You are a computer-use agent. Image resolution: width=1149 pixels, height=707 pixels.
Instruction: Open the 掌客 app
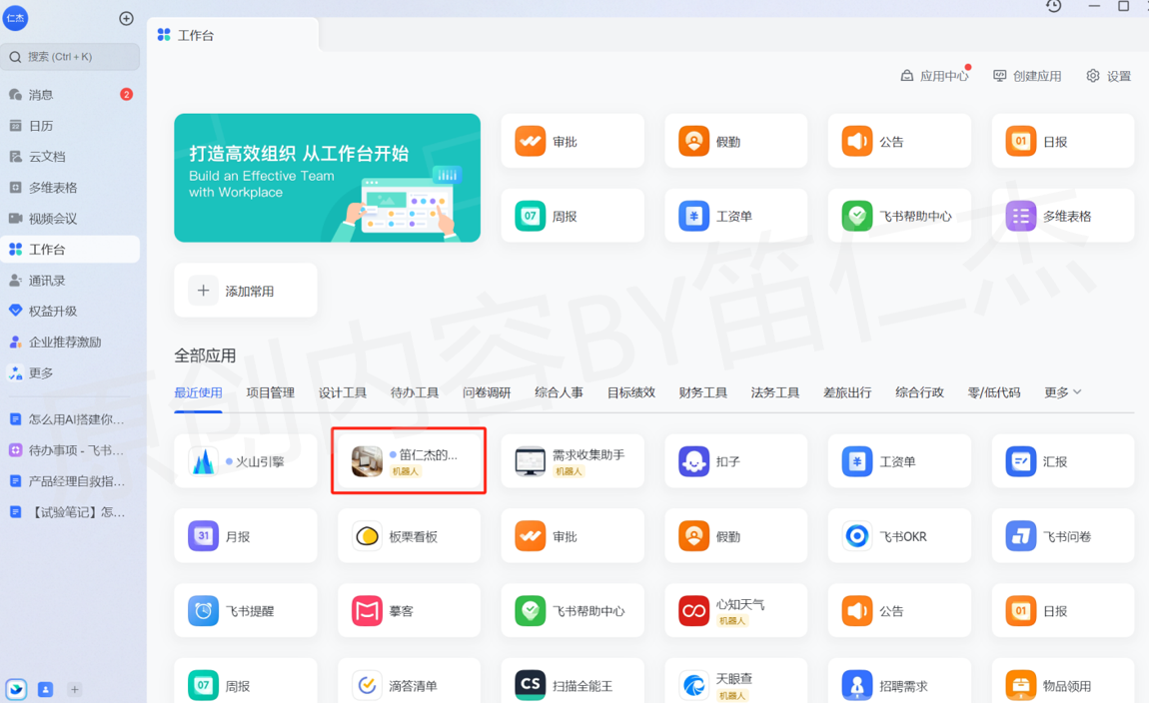[x=409, y=610]
